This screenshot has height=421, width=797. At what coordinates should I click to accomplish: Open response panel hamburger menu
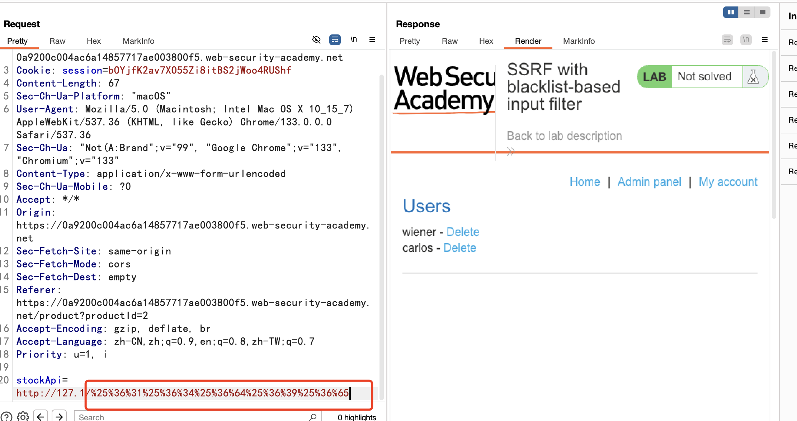pos(765,39)
